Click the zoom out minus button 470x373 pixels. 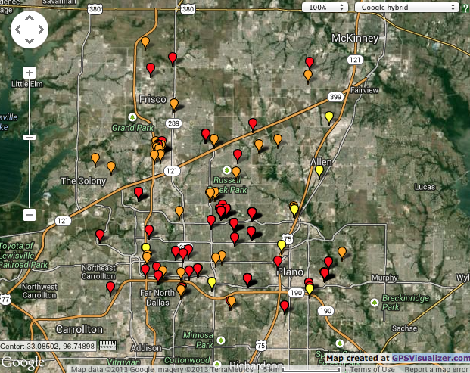click(30, 215)
